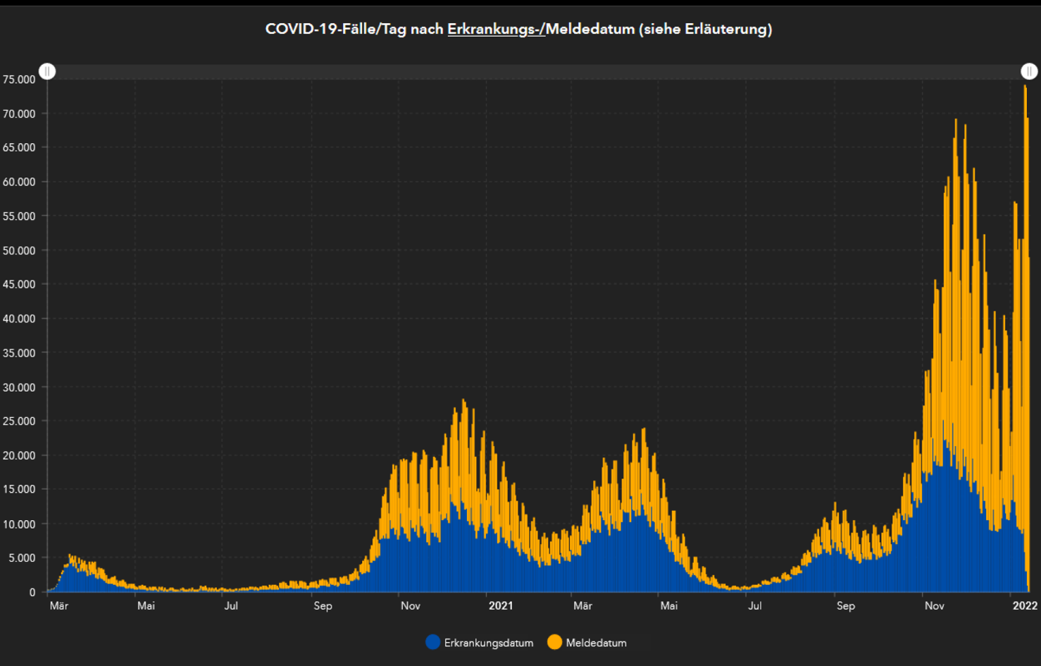Click the 60.000 y-axis label
The height and width of the screenshot is (666, 1041).
[x=19, y=182]
